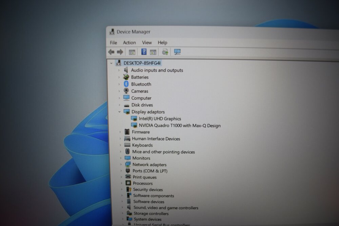Image resolution: width=339 pixels, height=226 pixels.
Task: Click the Batteries category icon
Action: click(126, 77)
